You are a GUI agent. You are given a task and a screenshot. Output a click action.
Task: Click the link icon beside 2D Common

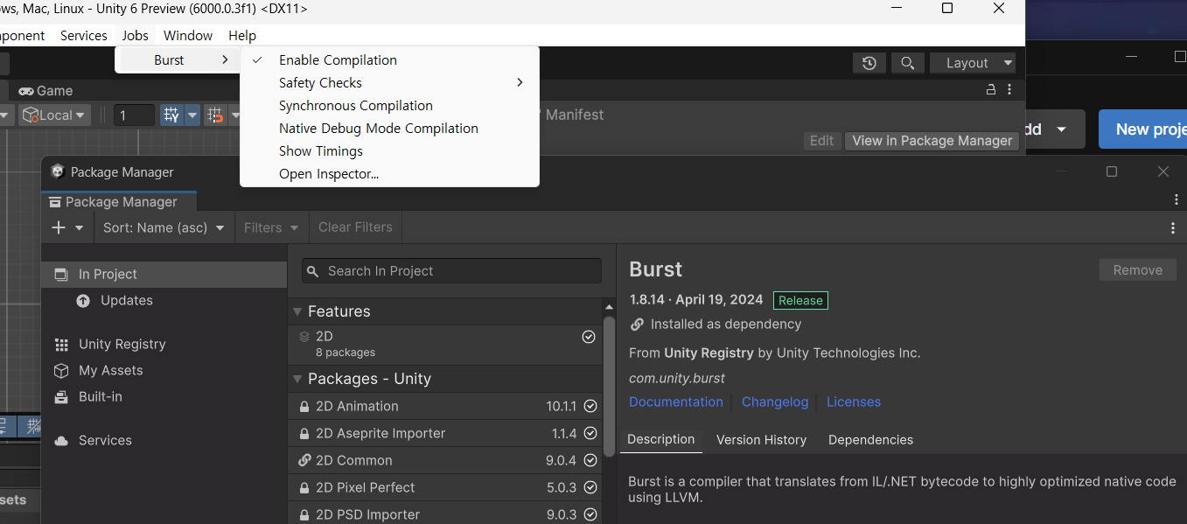coord(304,460)
